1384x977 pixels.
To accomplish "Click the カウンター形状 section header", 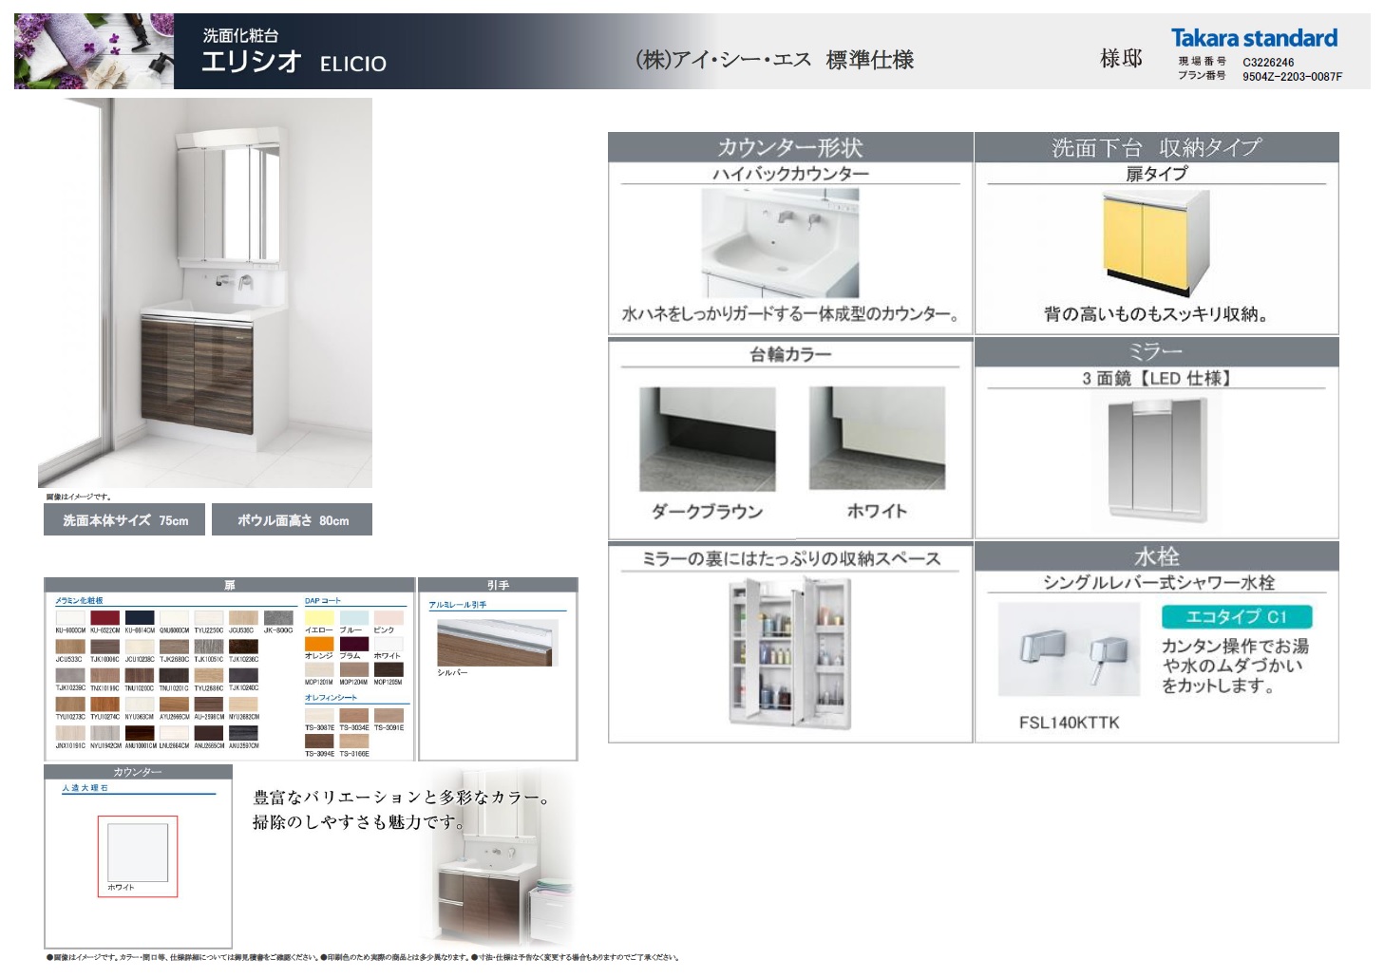I will tap(790, 147).
